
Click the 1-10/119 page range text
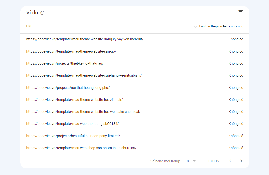212,161
